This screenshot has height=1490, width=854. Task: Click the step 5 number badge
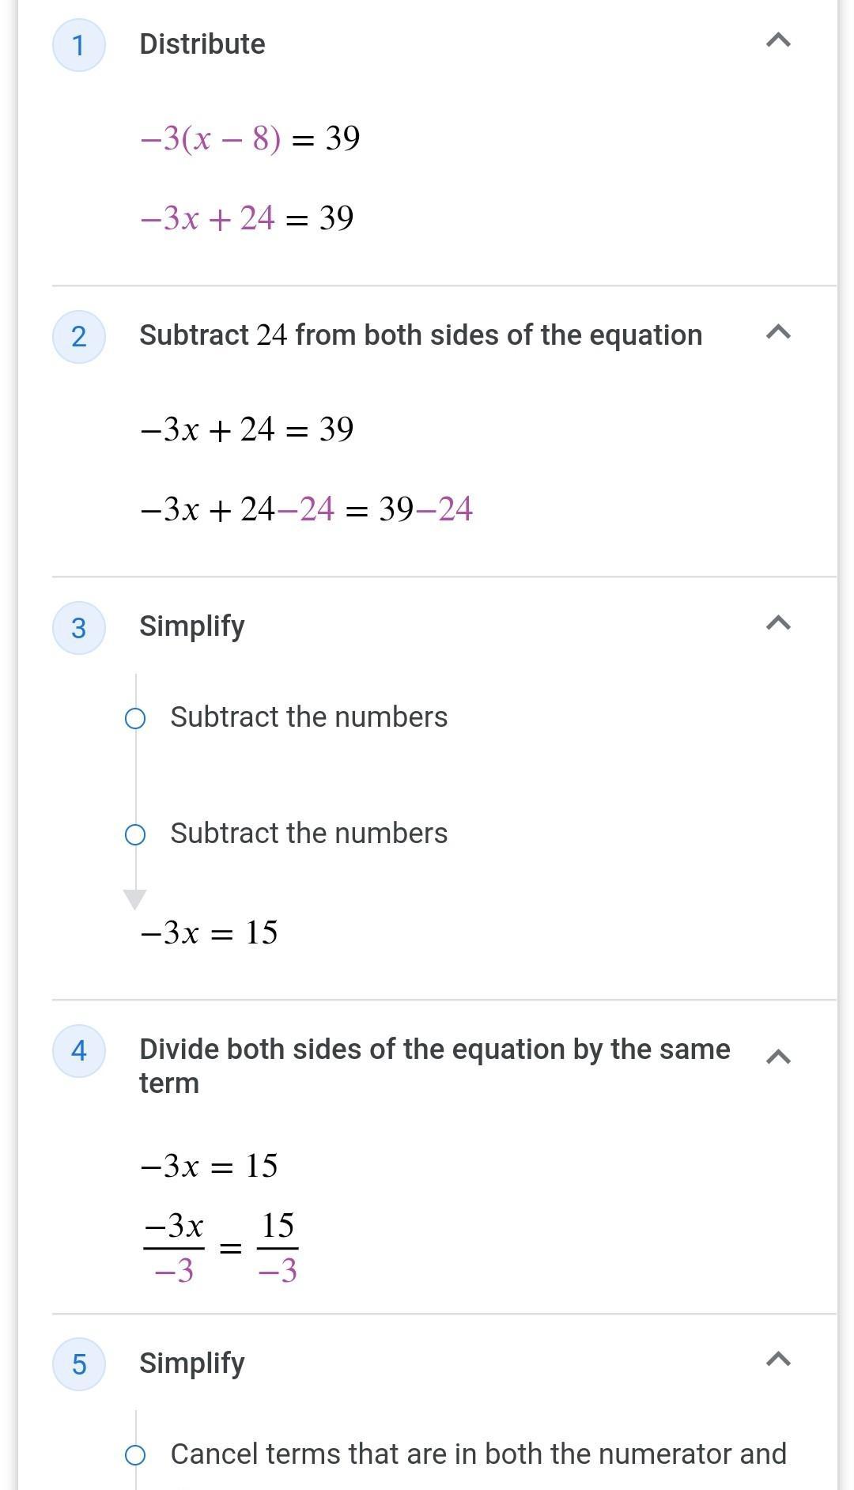click(x=78, y=1364)
